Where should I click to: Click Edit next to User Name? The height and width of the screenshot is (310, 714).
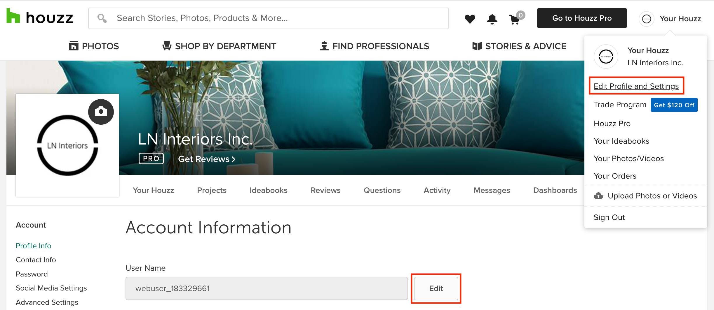[436, 288]
